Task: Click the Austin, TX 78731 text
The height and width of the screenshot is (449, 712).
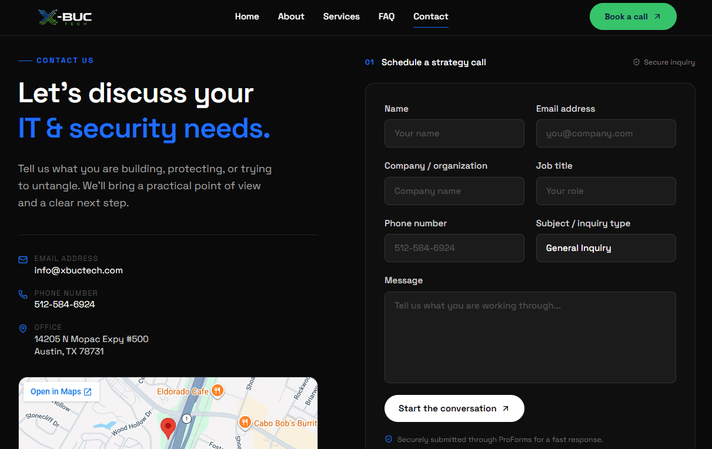Action: (69, 351)
